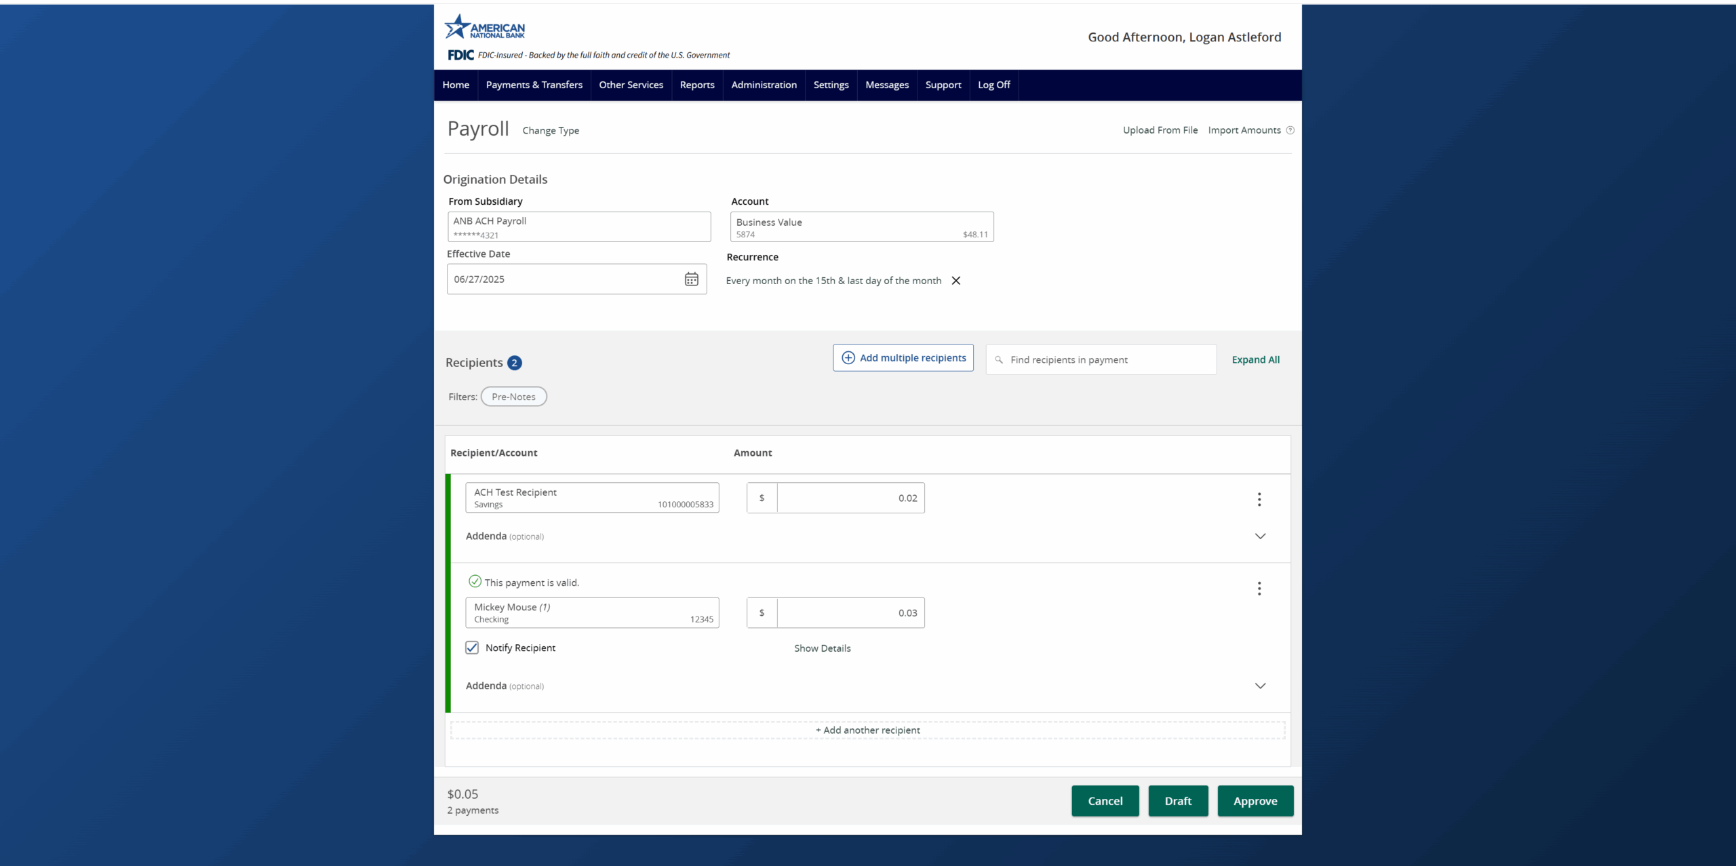
Task: Expand Addenda for ACH Test Recipient
Action: [1260, 536]
